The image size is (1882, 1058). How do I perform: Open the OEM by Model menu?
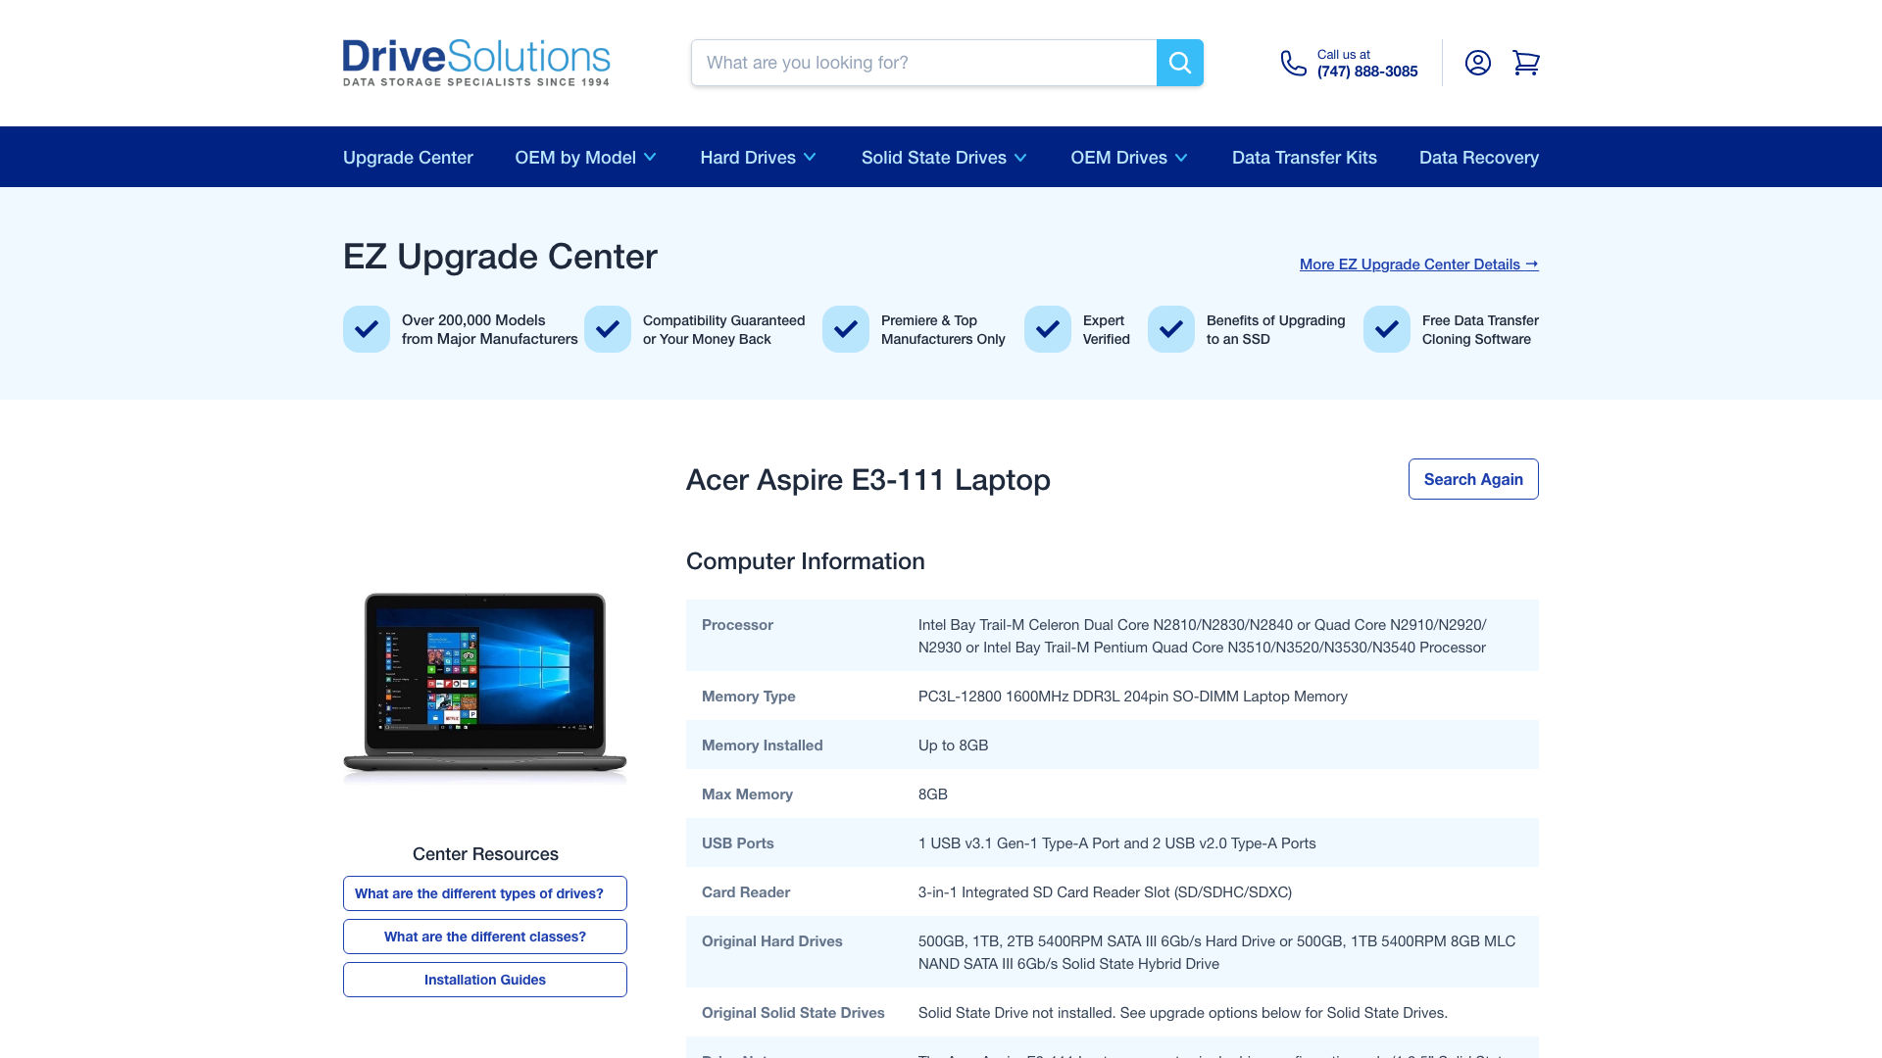(585, 158)
